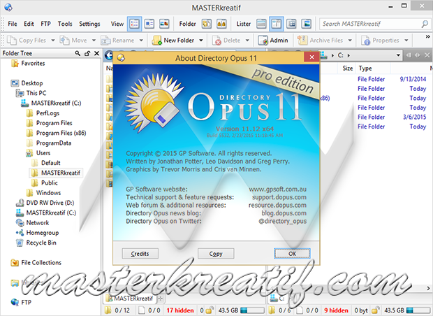Click the Size column header
Viewport: 433px width, 316px height.
(347, 69)
